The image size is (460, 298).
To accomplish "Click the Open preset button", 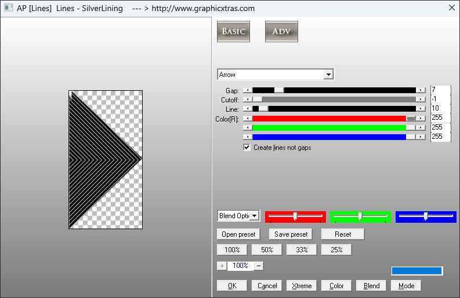I will tap(238, 234).
